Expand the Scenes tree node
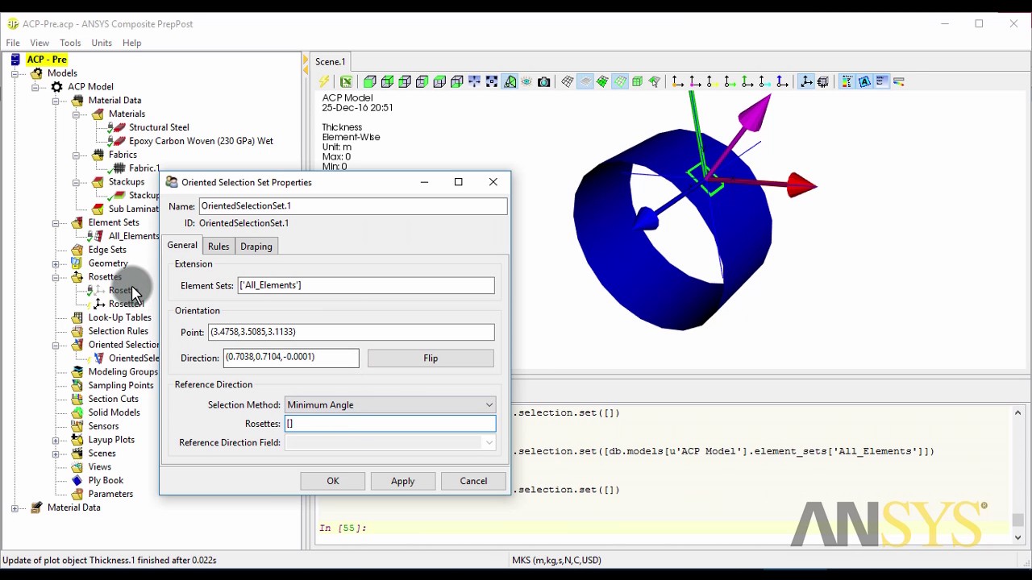The width and height of the screenshot is (1032, 580). (56, 454)
